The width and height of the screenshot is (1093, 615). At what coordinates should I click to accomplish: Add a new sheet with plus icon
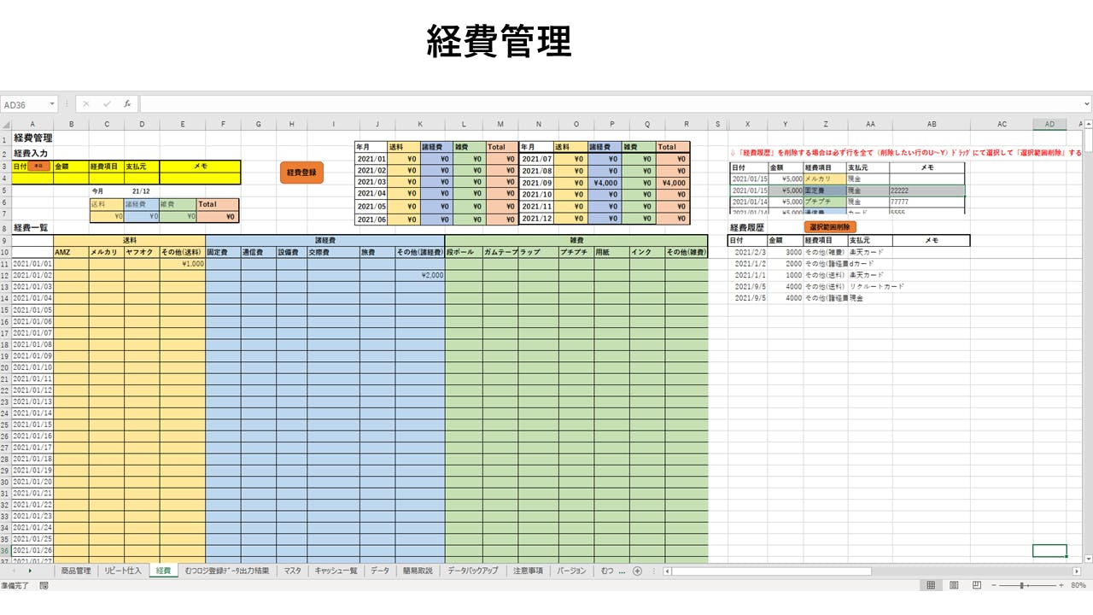coord(637,571)
